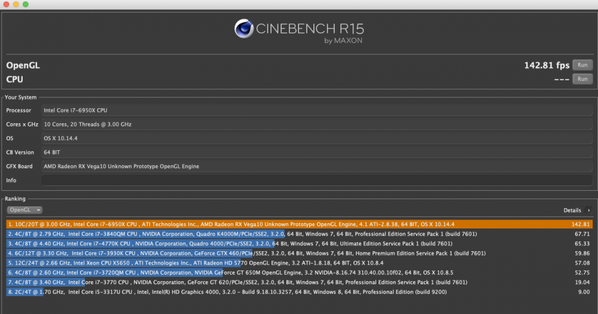The height and width of the screenshot is (314, 598).
Task: Select ranking row 2 Quadro K4000M
Action: click(300, 234)
